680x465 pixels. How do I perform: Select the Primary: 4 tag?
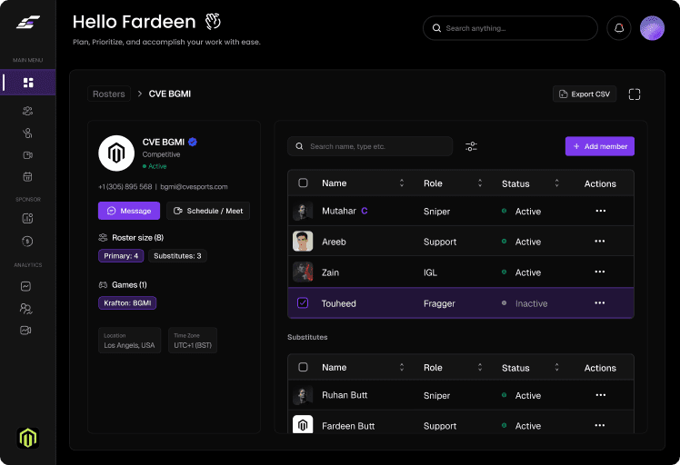pyautogui.click(x=121, y=256)
